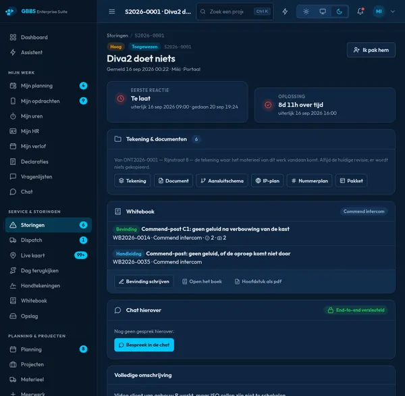Click the Storingen breadcrumb link
This screenshot has width=405, height=396.
117,35
